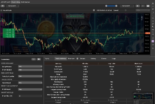This screenshot has height=104, width=155.
Task: Open the Speed 100x dropdown
Action: (143, 10)
